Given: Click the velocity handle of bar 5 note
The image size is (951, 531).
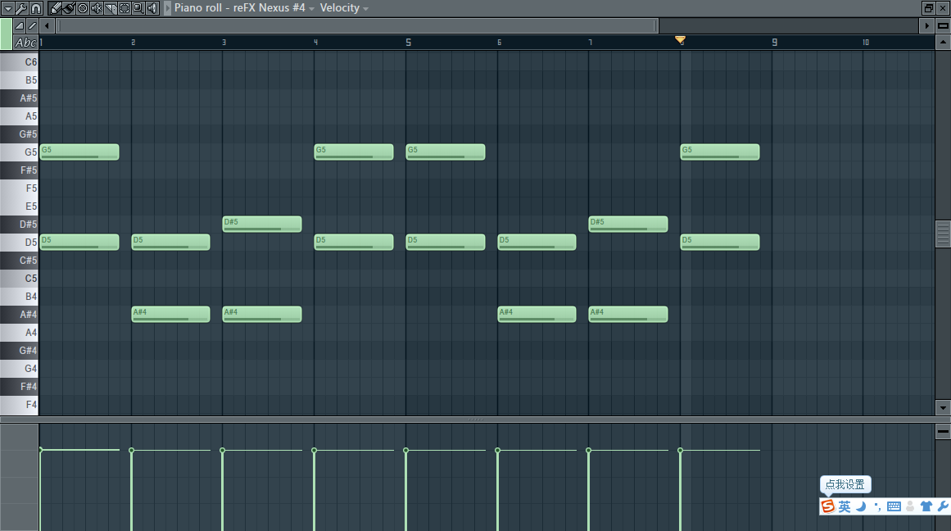Looking at the screenshot, I should [405, 451].
